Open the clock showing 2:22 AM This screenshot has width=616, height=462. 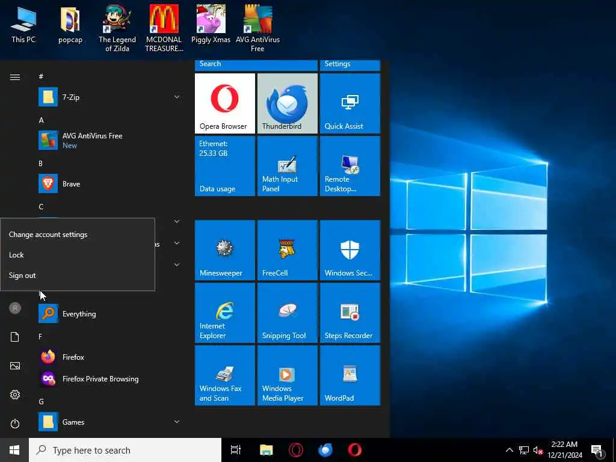565,450
